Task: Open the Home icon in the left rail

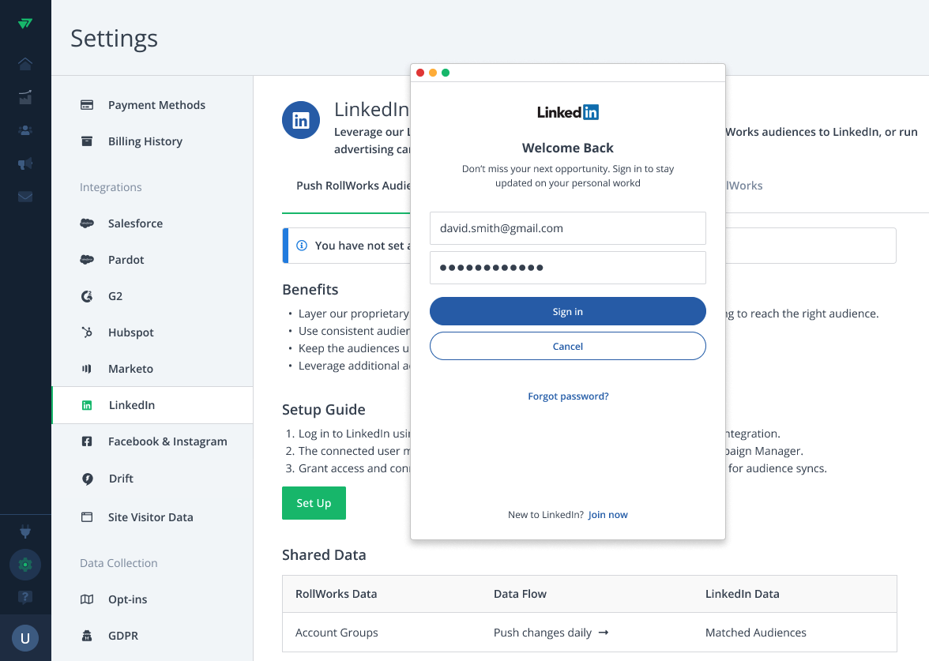Action: 25,63
